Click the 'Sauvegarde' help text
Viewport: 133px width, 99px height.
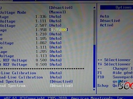(123, 77)
